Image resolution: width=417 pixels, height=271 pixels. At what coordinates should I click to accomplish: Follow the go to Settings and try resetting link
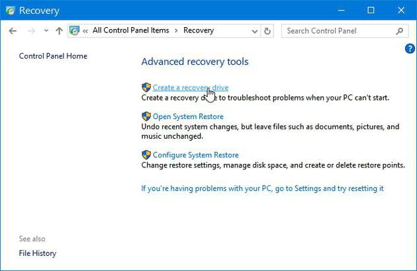pos(263,188)
